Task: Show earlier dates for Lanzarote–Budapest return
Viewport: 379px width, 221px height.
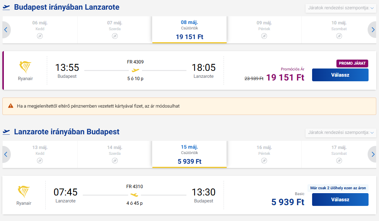Action: click(6, 154)
